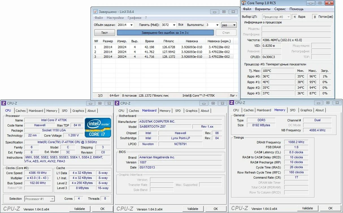Open the Настройки menu in LinX

pyautogui.click(x=115, y=18)
